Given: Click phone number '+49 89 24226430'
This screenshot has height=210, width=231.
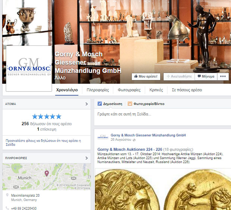Looking at the screenshot, I should click(24, 208).
